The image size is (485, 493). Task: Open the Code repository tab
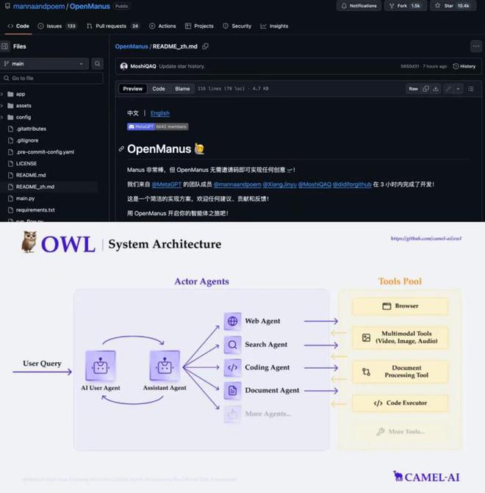pyautogui.click(x=18, y=26)
